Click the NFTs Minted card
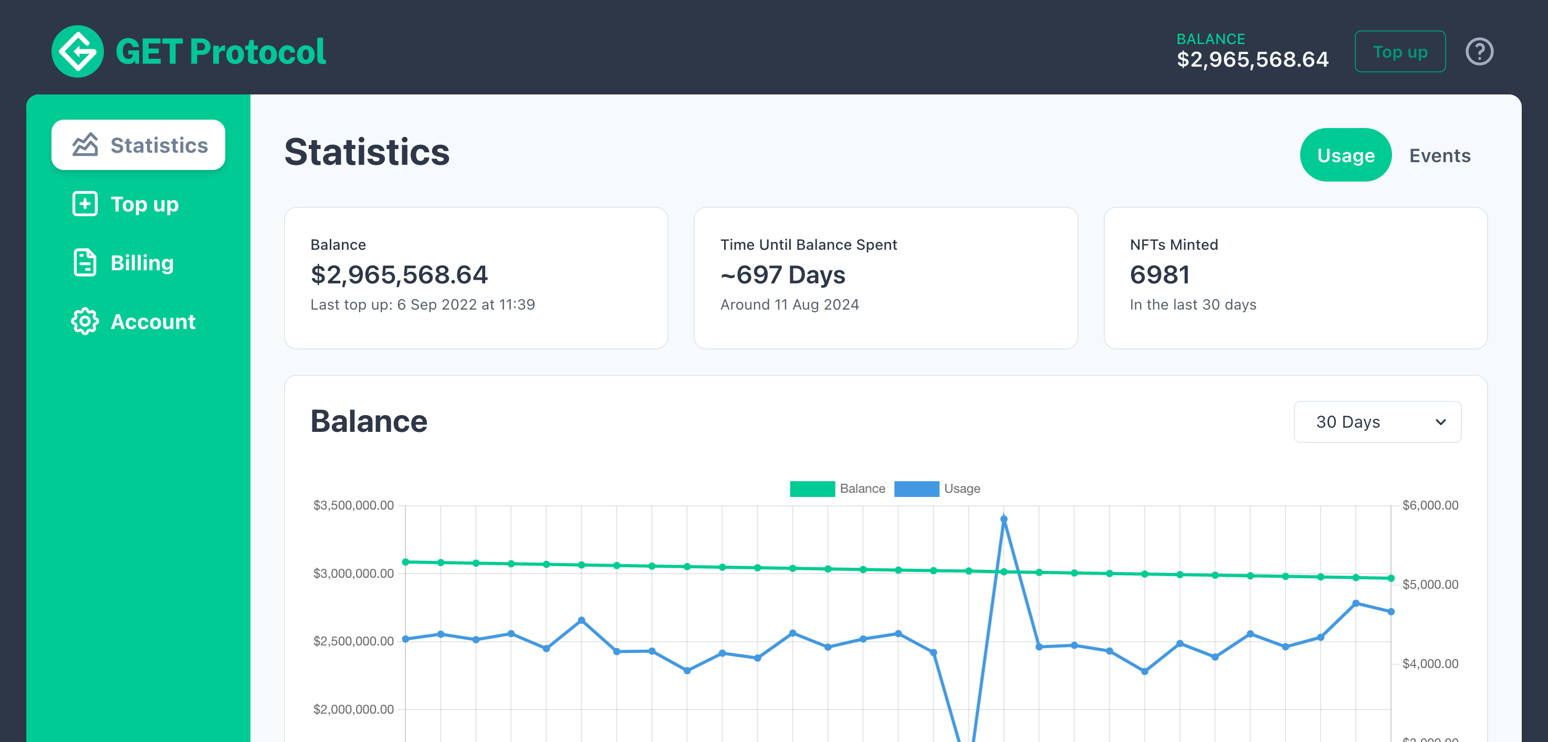The height and width of the screenshot is (742, 1548). (1295, 278)
